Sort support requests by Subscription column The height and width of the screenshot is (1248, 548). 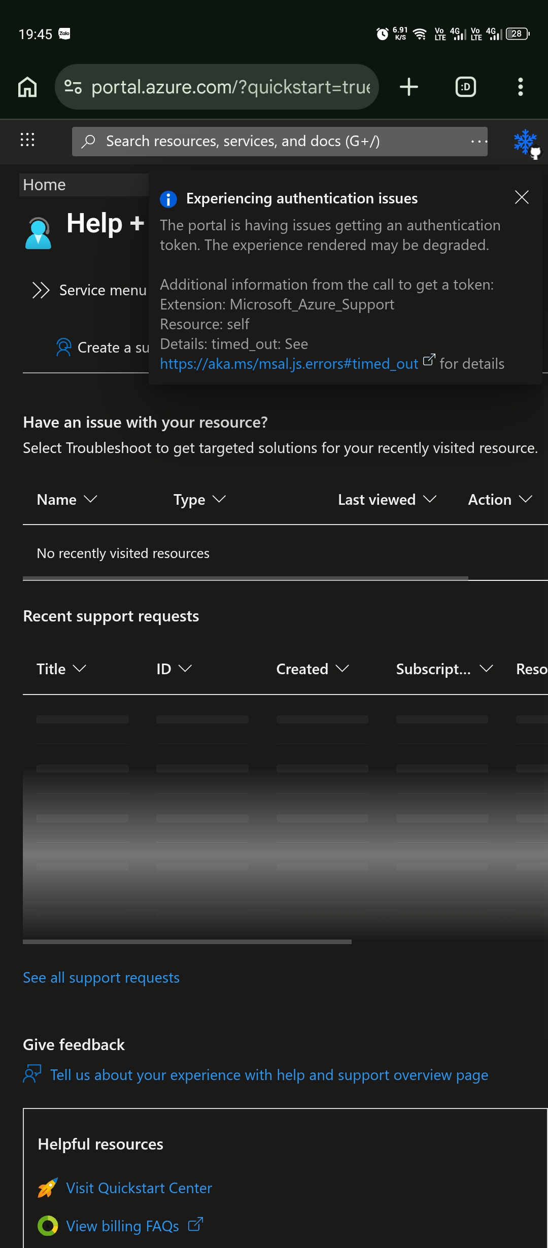tap(444, 669)
